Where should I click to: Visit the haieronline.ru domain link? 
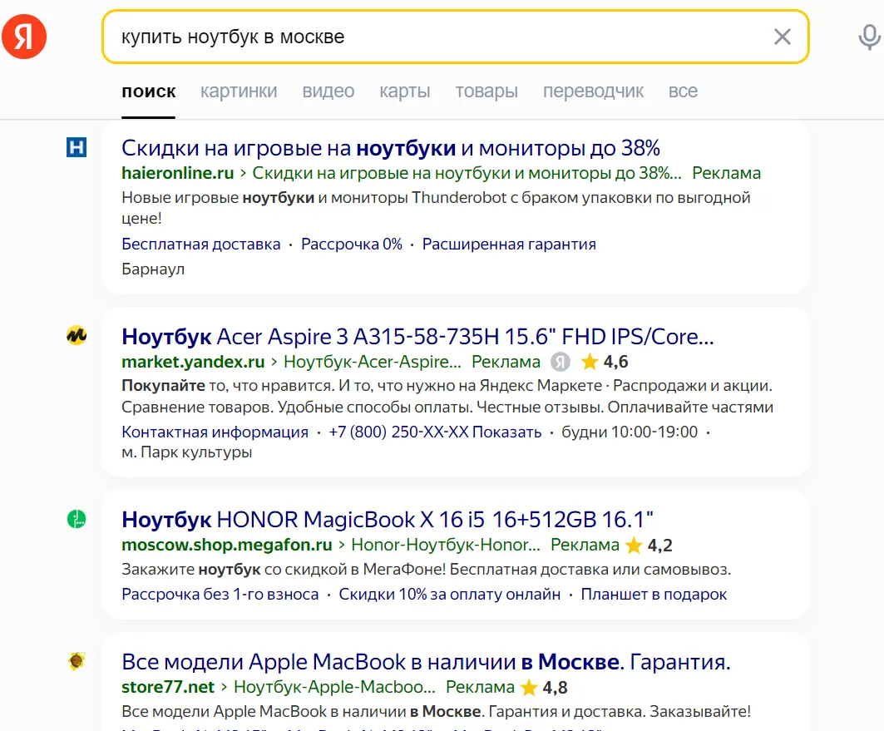(178, 173)
